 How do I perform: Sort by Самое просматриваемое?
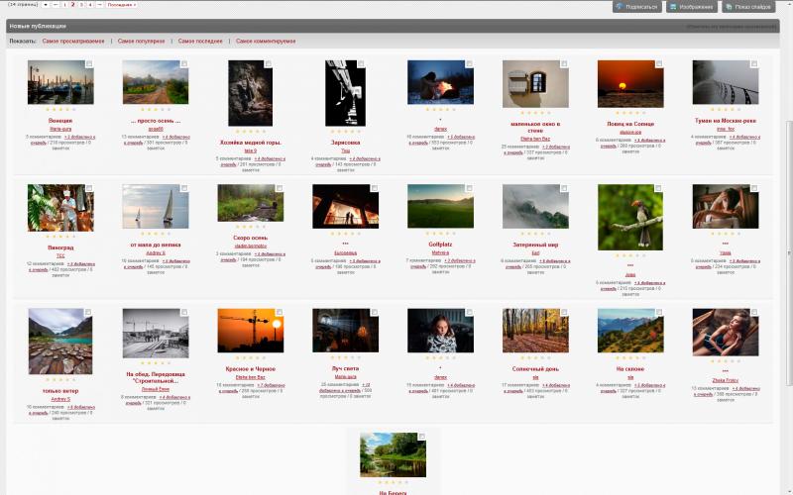[73, 41]
